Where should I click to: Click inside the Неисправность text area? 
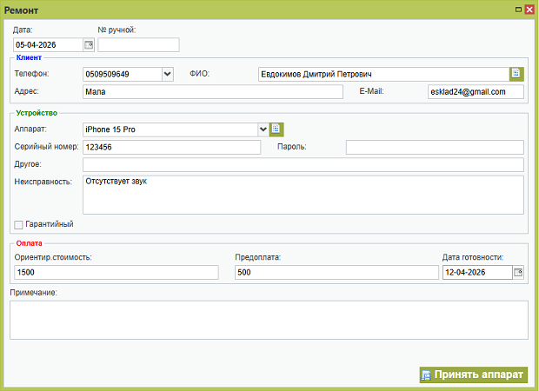pyautogui.click(x=303, y=195)
